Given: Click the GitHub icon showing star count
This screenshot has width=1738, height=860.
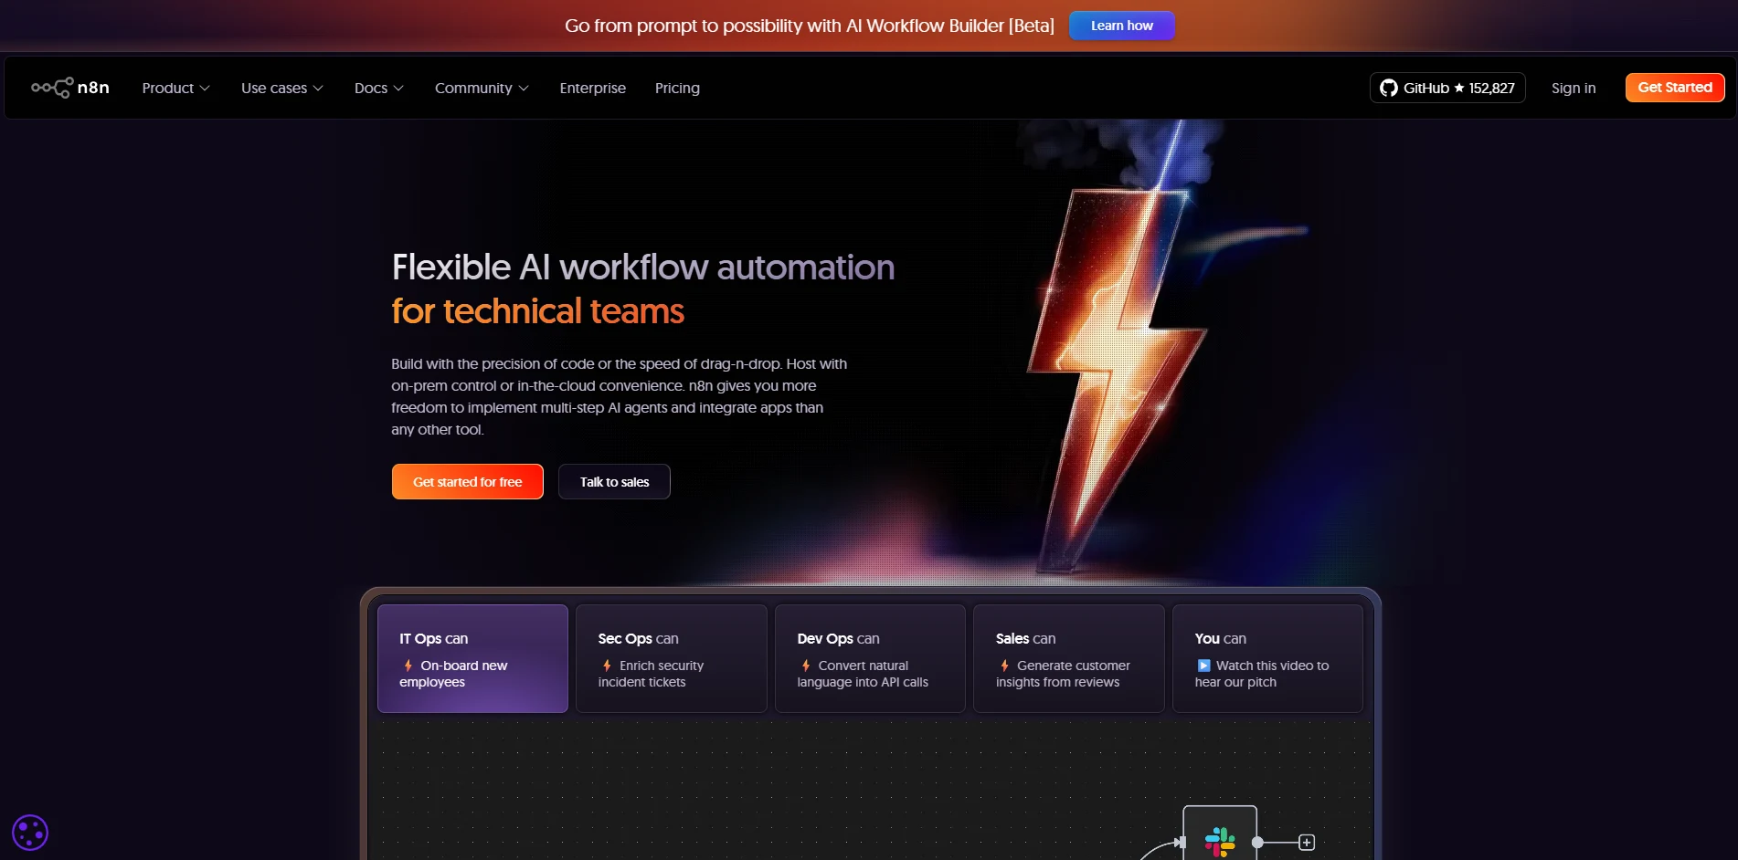Looking at the screenshot, I should [1388, 88].
